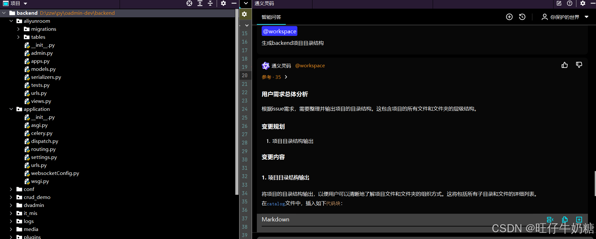Click the project view window icon
Screen dimensions: 596x239
tap(6, 4)
